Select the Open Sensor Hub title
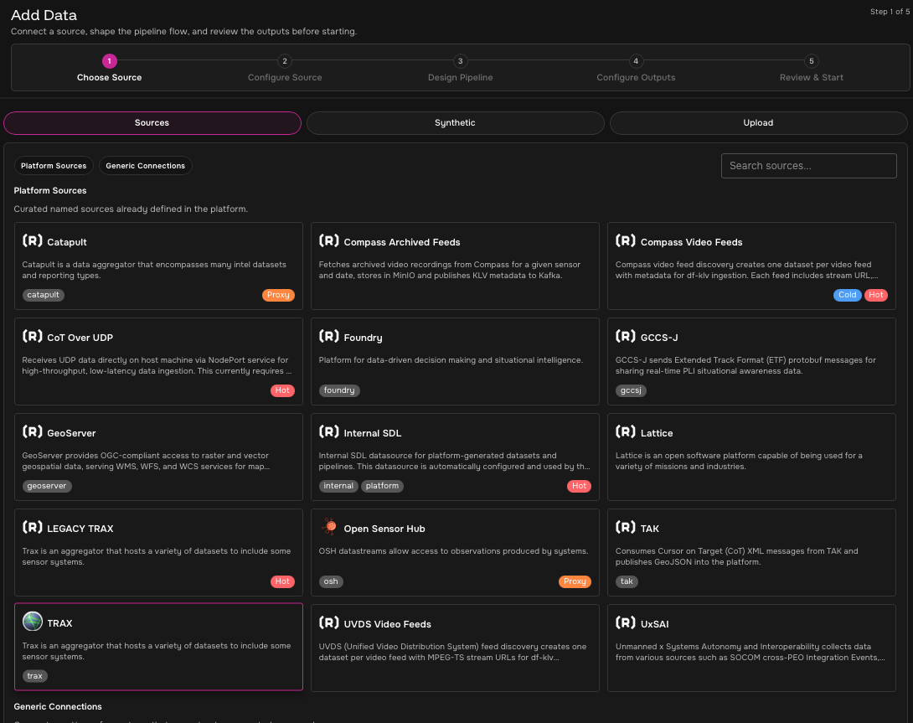Viewport: 913px width, 723px height. pyautogui.click(x=384, y=529)
